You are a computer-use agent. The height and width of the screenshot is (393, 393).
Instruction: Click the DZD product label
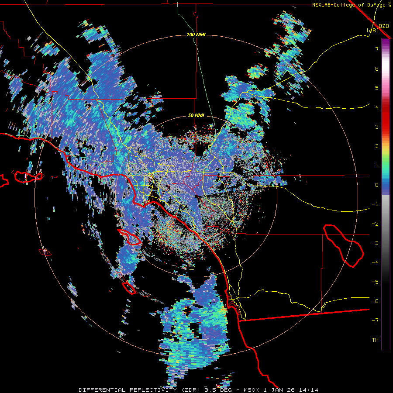[x=384, y=26]
